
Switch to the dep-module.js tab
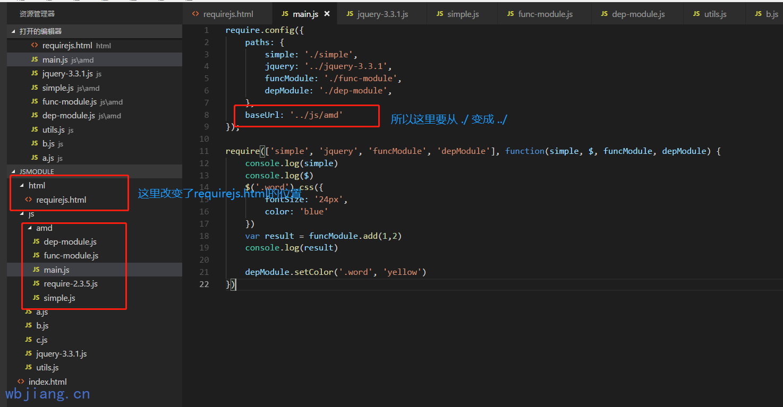point(638,14)
